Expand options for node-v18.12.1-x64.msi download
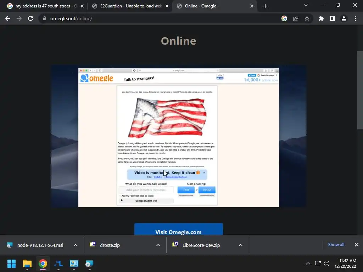363x272 pixels. (x=76, y=245)
